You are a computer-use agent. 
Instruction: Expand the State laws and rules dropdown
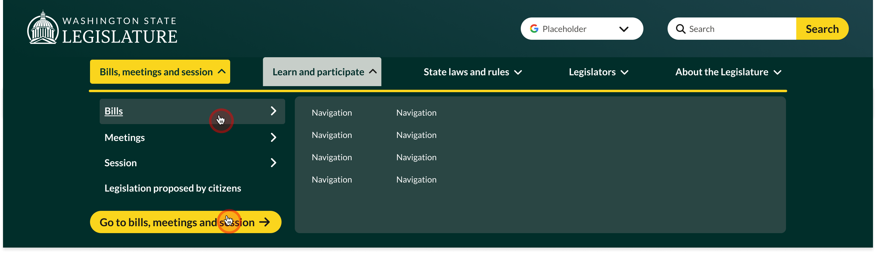[x=472, y=72]
